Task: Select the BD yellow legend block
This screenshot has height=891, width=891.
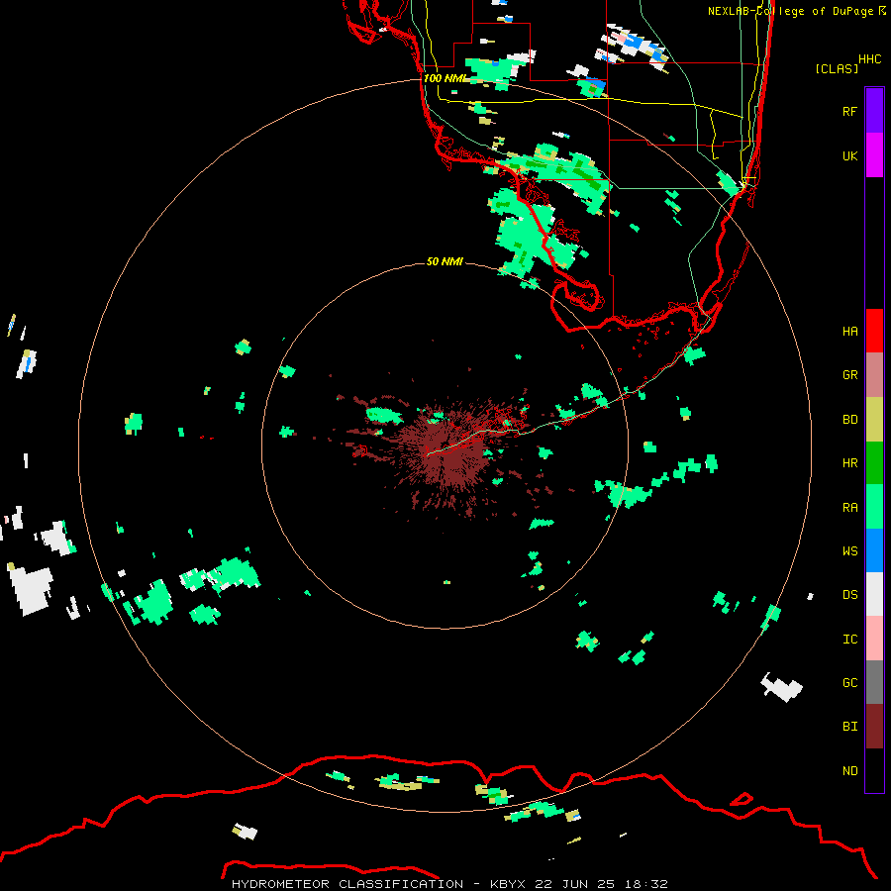Action: tap(874, 420)
